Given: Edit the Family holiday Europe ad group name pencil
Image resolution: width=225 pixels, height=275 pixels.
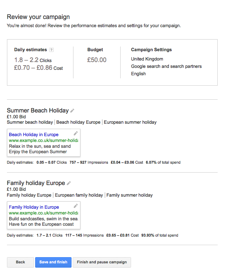Looking at the screenshot, I should 69,183.
